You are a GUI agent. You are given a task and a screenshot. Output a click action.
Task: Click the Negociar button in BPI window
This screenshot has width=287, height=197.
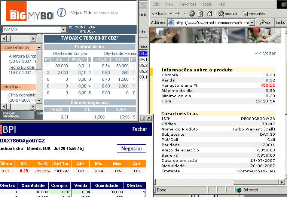coord(131,148)
